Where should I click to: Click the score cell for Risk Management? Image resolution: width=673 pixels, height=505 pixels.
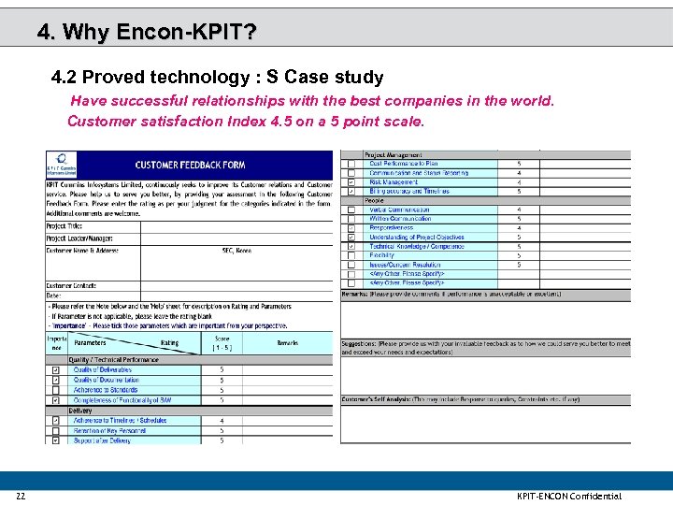[x=519, y=182]
